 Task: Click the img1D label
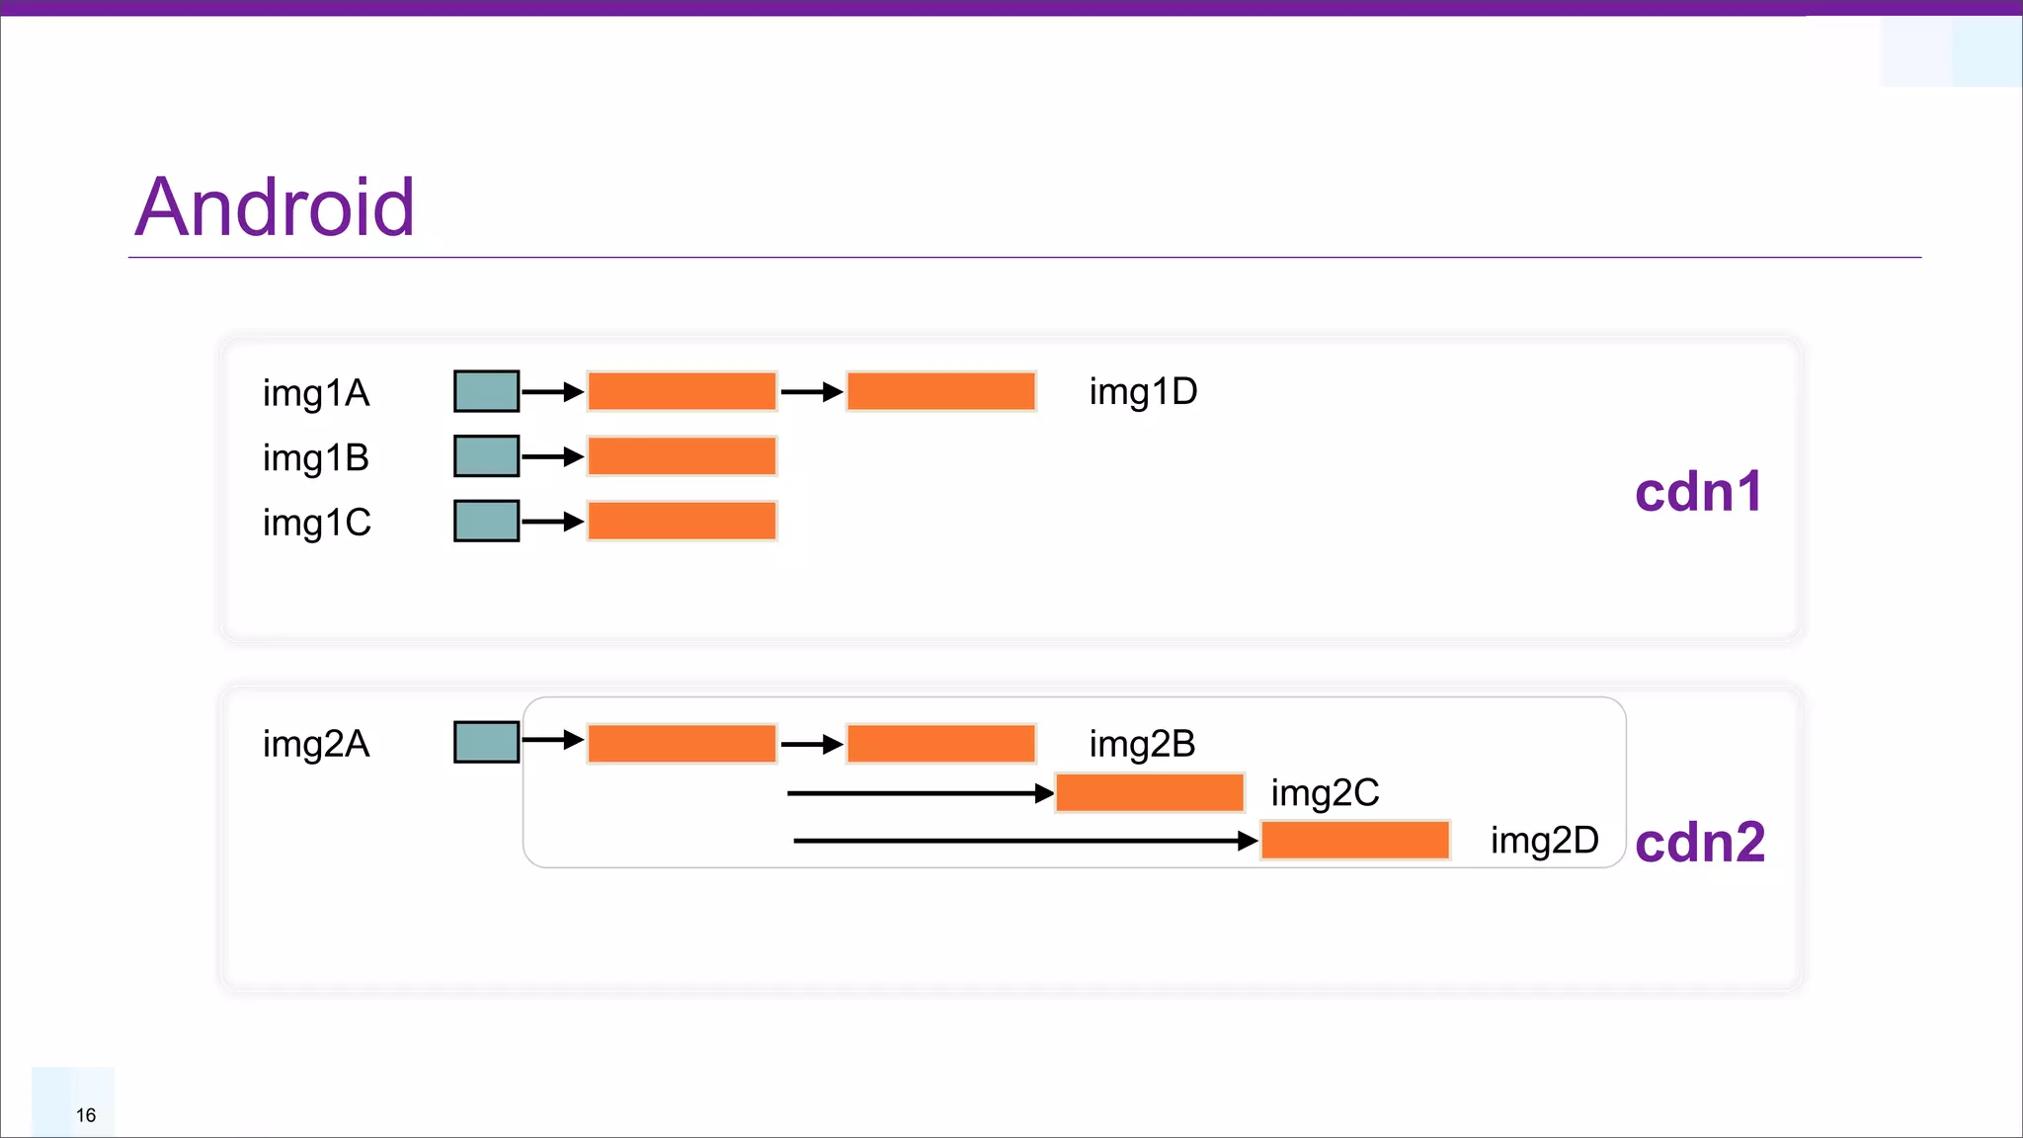(1143, 392)
